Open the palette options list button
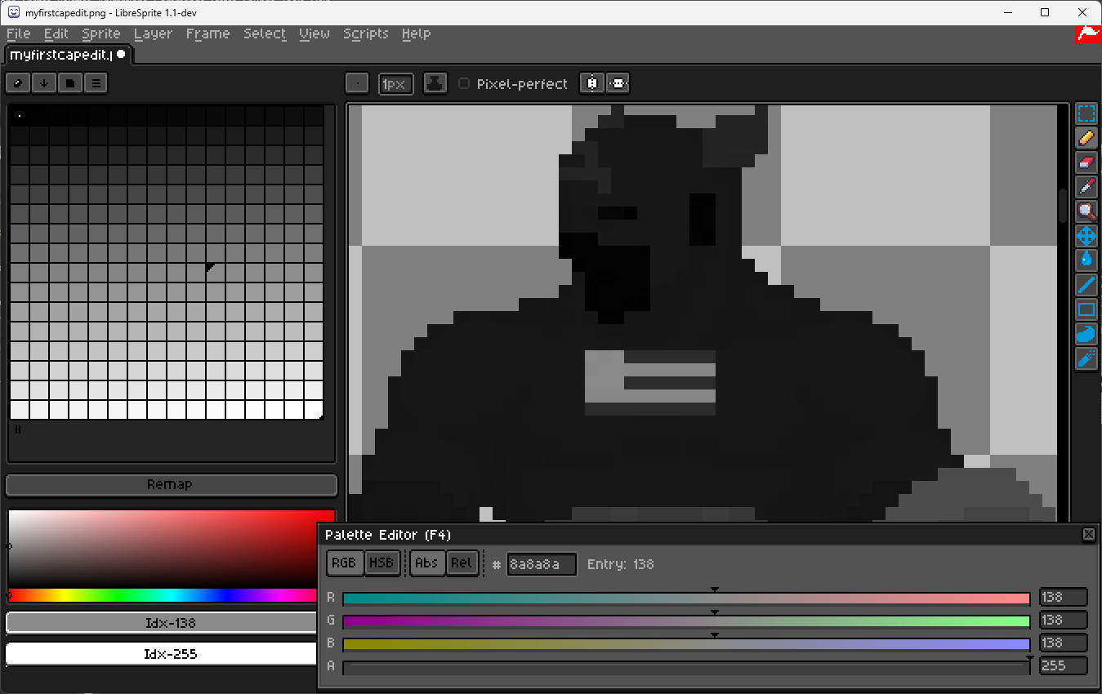Screen dimensions: 1102x694 [x=96, y=82]
